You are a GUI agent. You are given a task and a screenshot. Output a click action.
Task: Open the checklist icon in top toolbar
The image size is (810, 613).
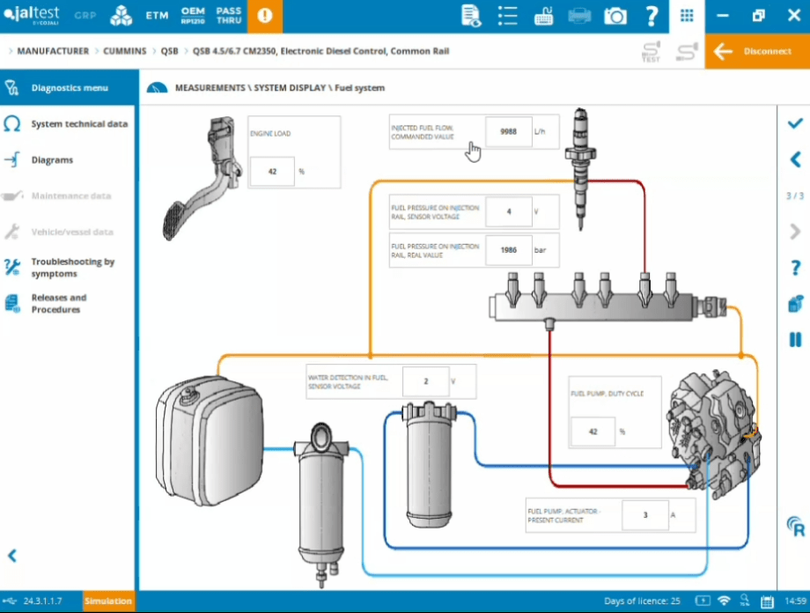tap(507, 16)
